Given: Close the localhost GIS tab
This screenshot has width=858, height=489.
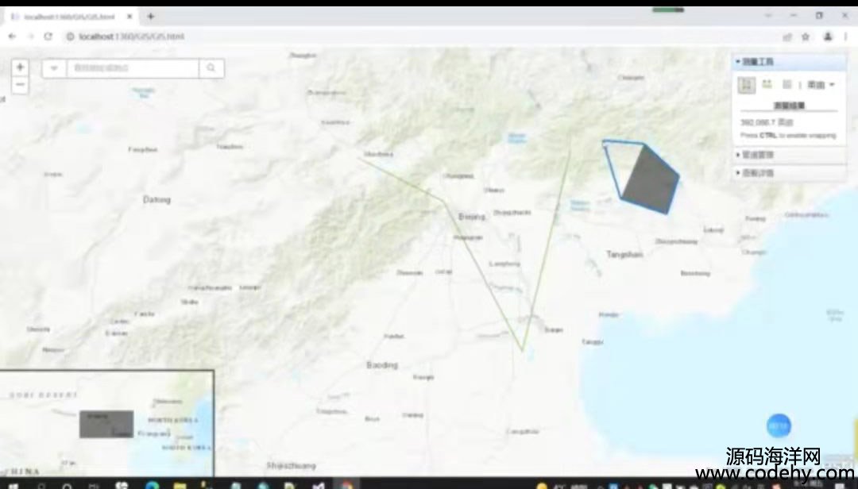Looking at the screenshot, I should point(129,17).
